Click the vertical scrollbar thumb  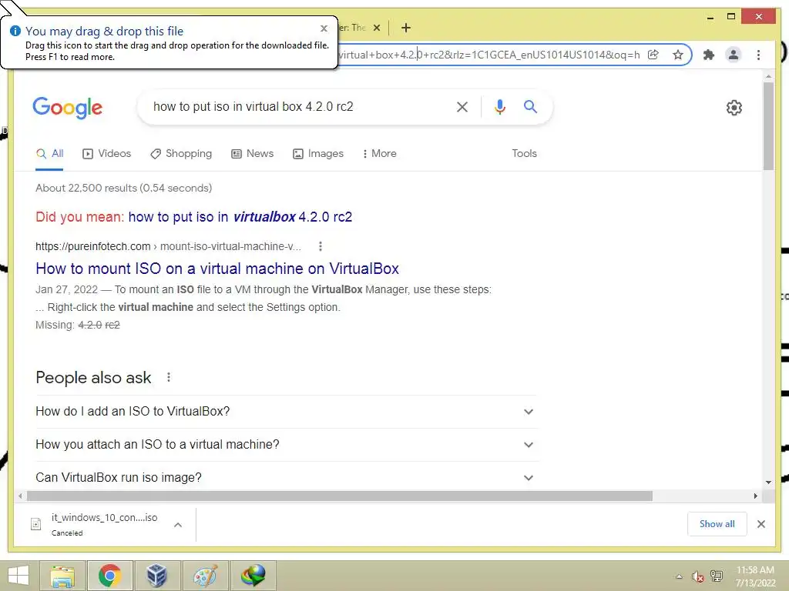(x=768, y=125)
